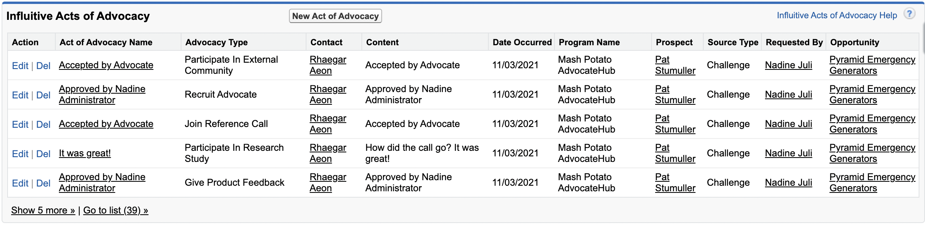Delete the Join Reference Call row
Viewport: 925px width, 227px height.
point(43,124)
